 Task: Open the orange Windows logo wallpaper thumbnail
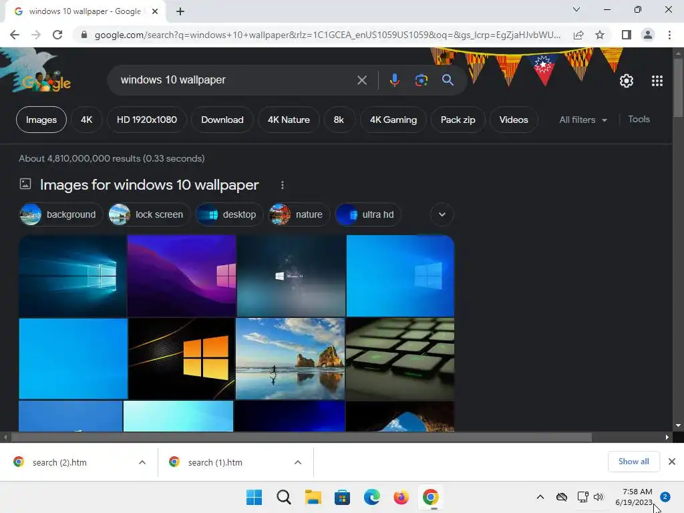pos(182,359)
